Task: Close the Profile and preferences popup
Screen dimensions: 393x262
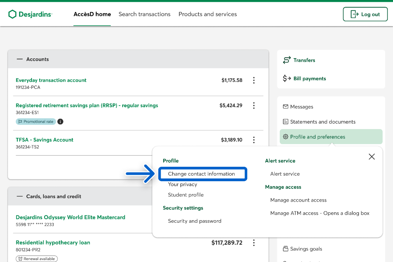Action: [372, 157]
